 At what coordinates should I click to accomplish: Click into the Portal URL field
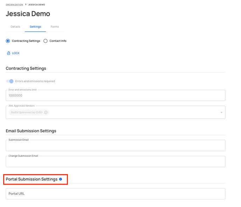tap(116, 194)
